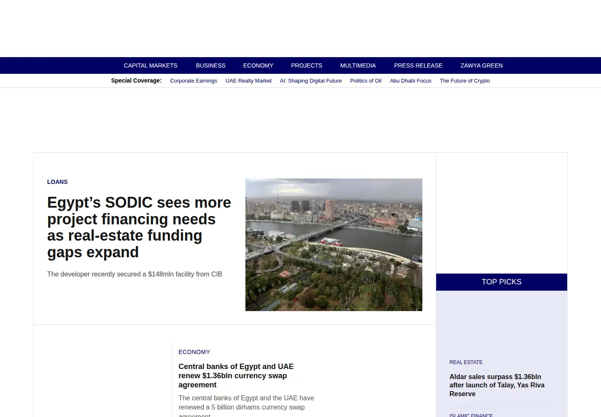Click the ECONOMY category label

[x=194, y=352]
